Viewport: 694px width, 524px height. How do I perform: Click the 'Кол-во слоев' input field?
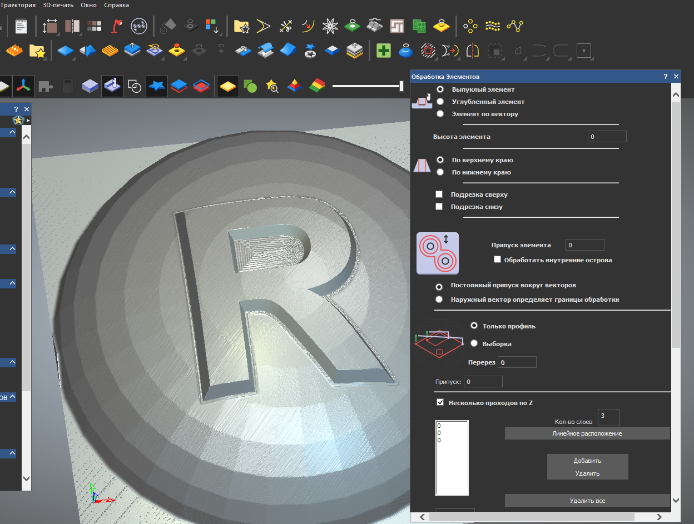point(609,418)
